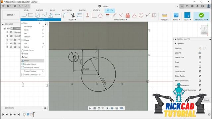Image resolution: width=212 pixels, height=119 pixels.
Task: Apply the Symmetry constraint icon
Action: [x=154, y=15]
